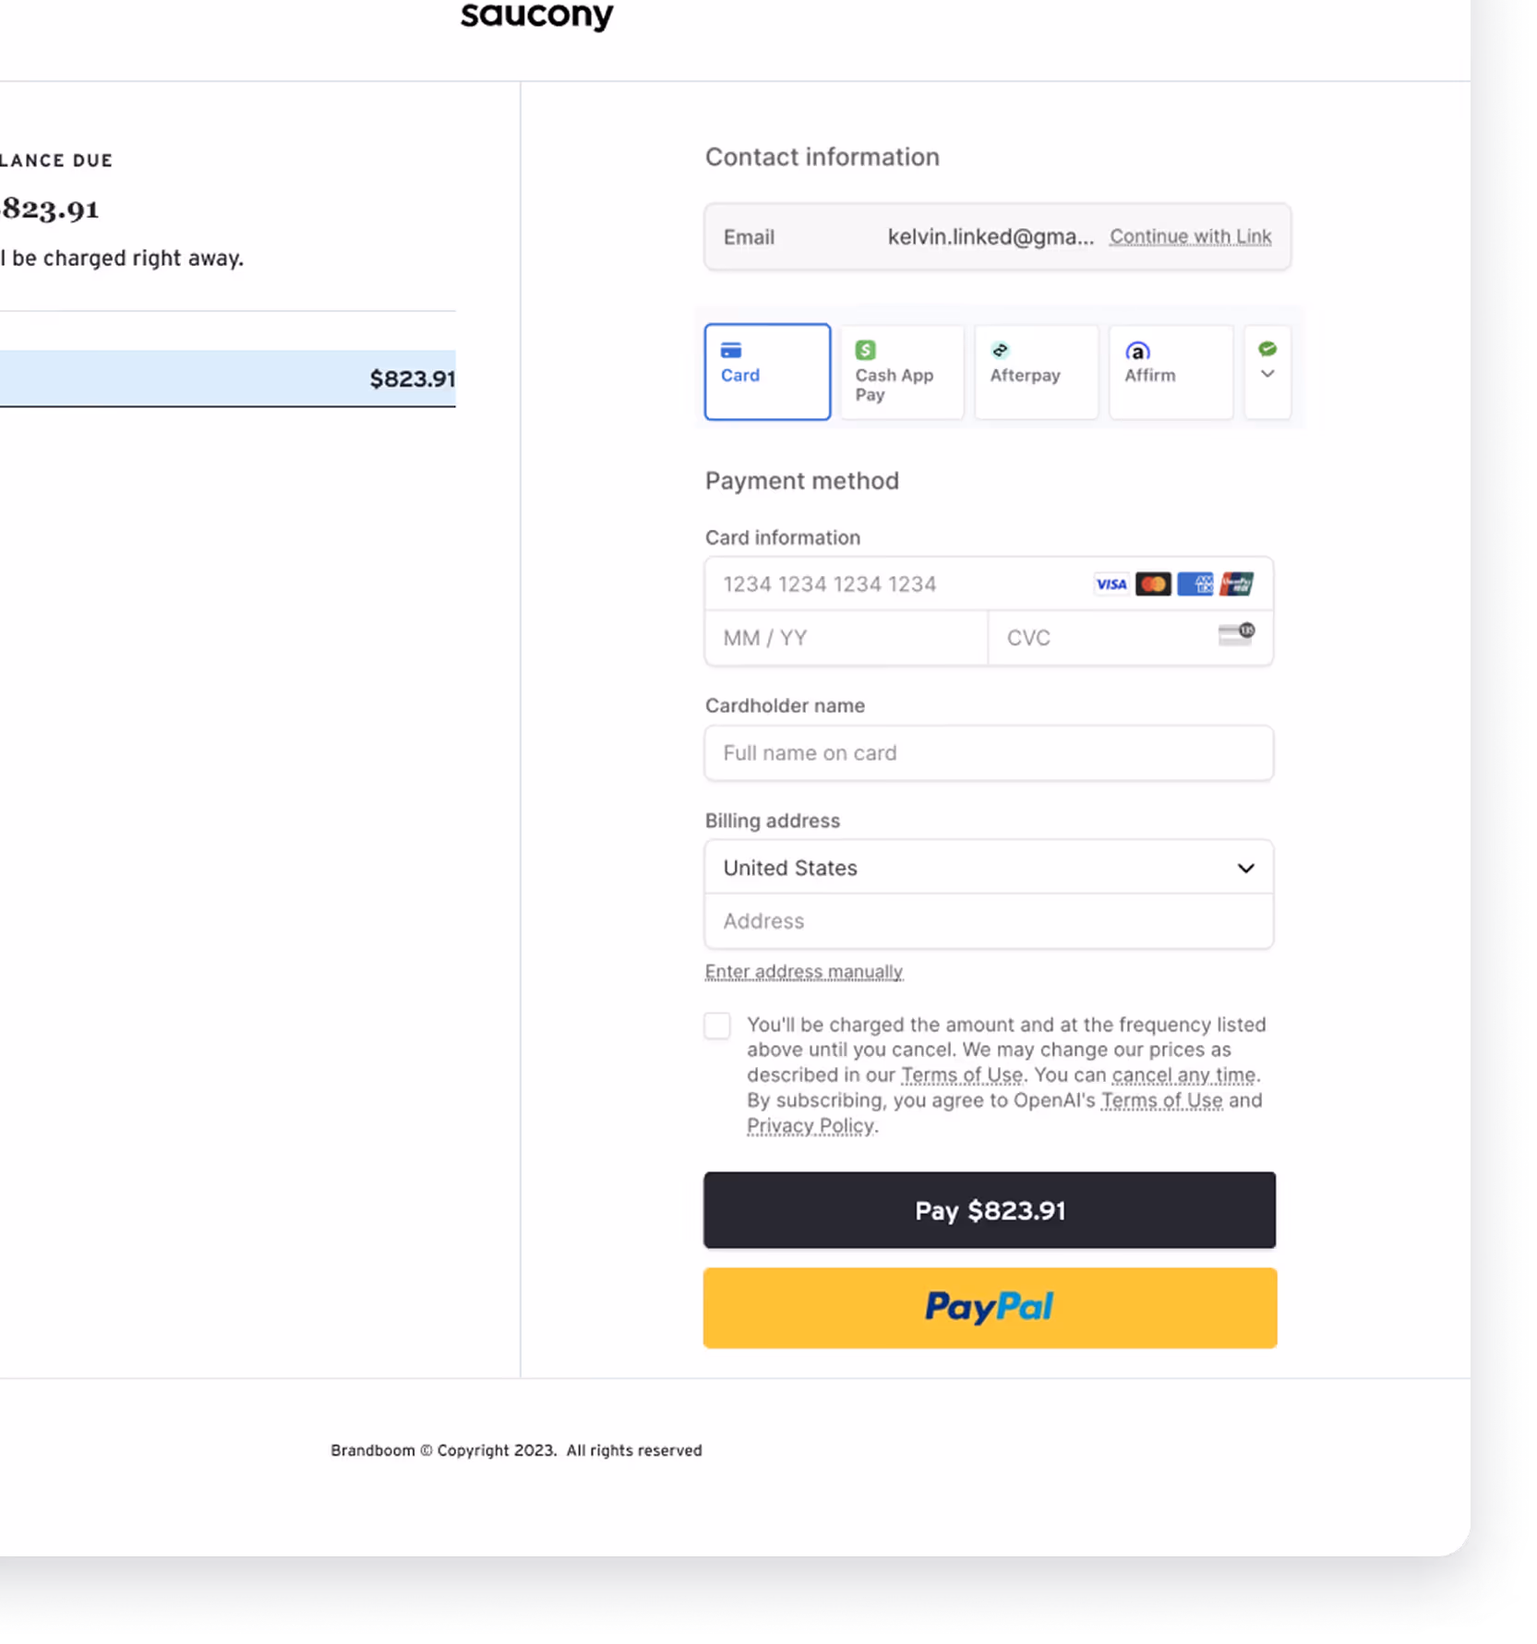This screenshot has width=1537, height=1644.
Task: Check the subscription agreement checkbox
Action: coord(717,1026)
